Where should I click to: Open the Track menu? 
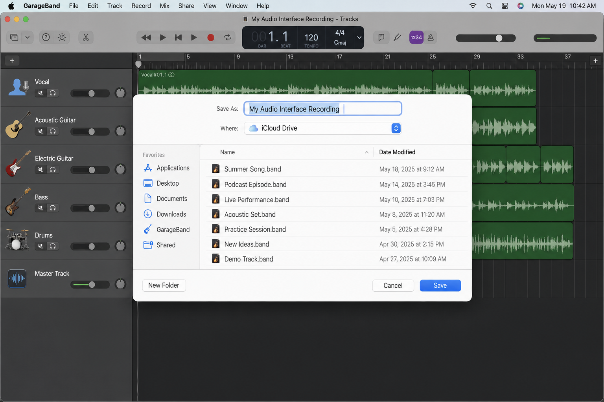click(115, 6)
